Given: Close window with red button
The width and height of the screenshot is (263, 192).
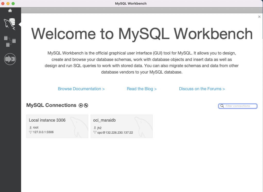Looking at the screenshot, I should pyautogui.click(x=3, y=4).
